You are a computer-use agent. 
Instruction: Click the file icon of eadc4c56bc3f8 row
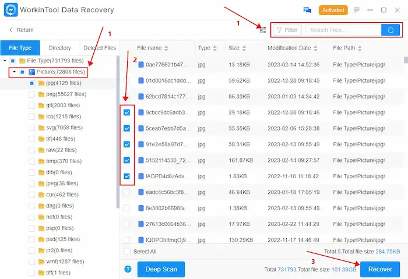(141, 192)
